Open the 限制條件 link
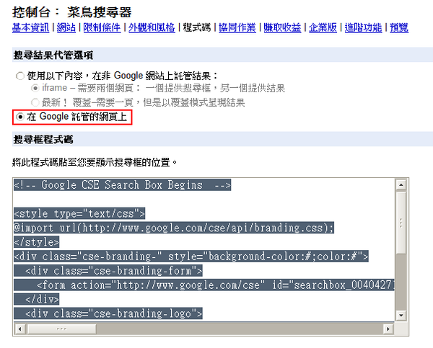The height and width of the screenshot is (348, 433). point(102,27)
